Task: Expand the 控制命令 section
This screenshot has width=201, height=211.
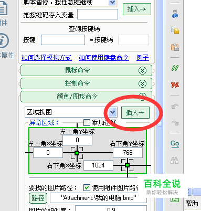Action: pos(86,83)
